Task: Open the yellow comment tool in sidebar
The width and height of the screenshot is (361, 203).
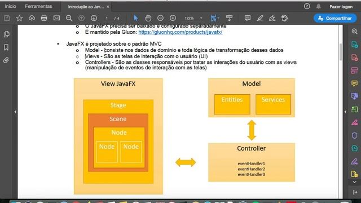Action: 354,83
